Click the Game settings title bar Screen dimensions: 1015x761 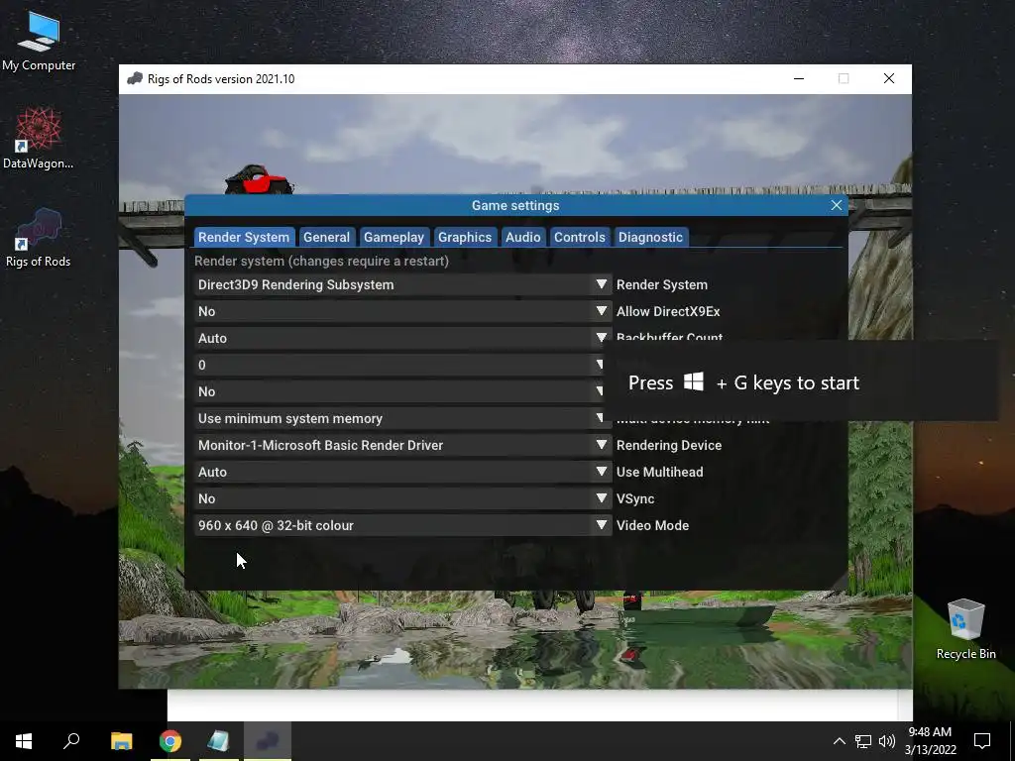pos(515,205)
